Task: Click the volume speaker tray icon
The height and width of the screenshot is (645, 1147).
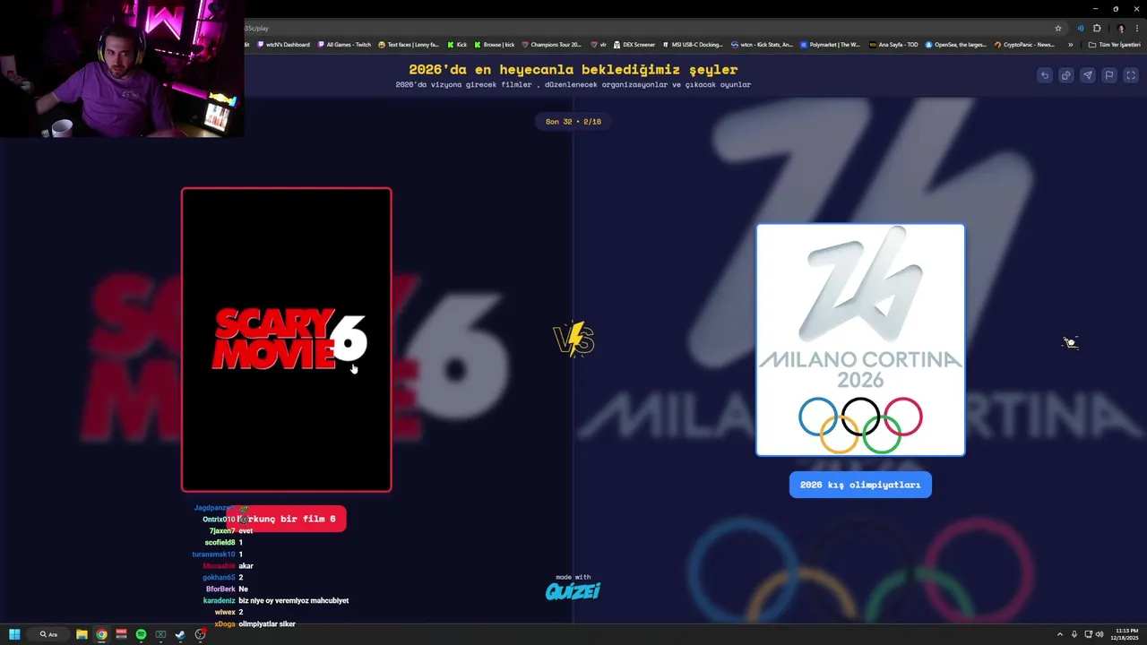Action: pos(1100,634)
